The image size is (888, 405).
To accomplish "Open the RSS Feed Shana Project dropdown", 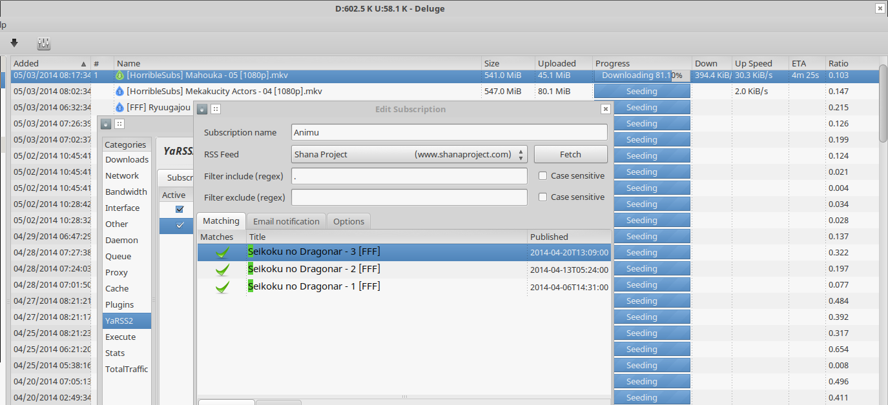I will [409, 154].
